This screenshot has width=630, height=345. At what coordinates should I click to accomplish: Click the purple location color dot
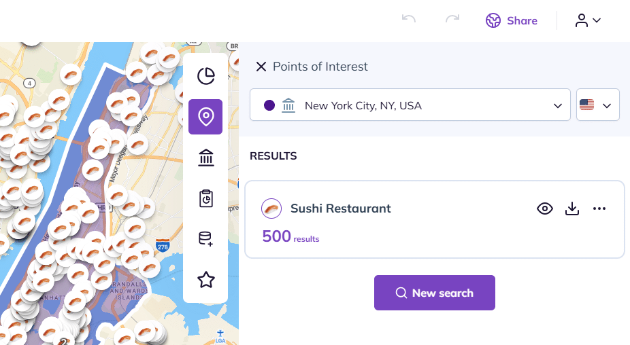(269, 105)
